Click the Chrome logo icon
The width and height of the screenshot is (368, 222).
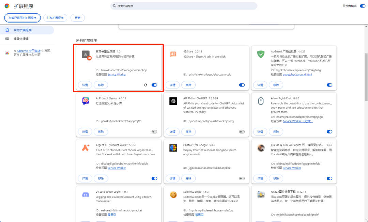click(7, 6)
